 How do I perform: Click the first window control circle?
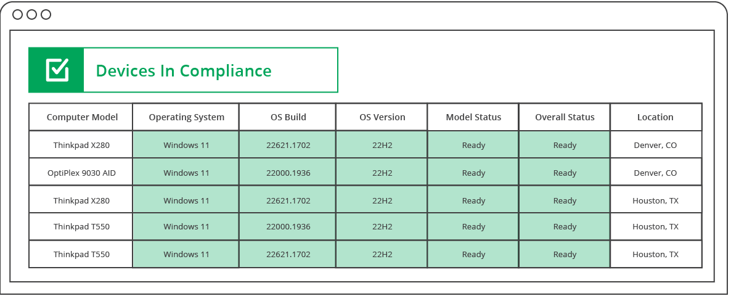point(17,14)
